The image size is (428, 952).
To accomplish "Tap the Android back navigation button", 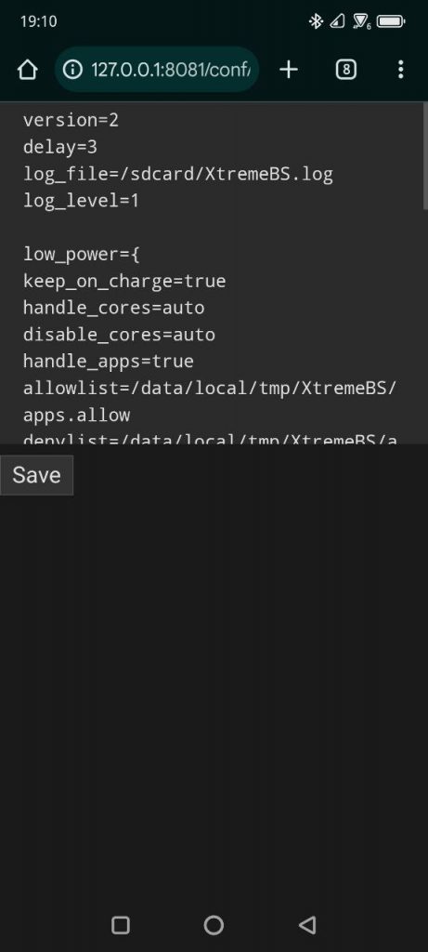I will pyautogui.click(x=307, y=925).
